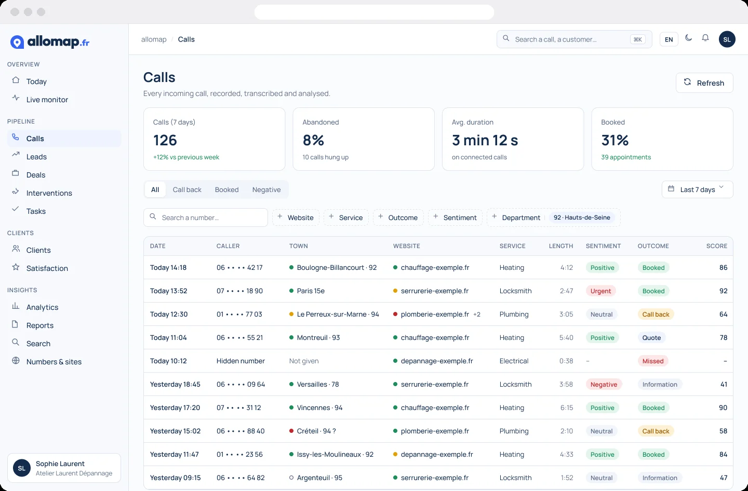This screenshot has height=491, width=748.
Task: Click the magnifier icon in top search bar
Action: [506, 38]
